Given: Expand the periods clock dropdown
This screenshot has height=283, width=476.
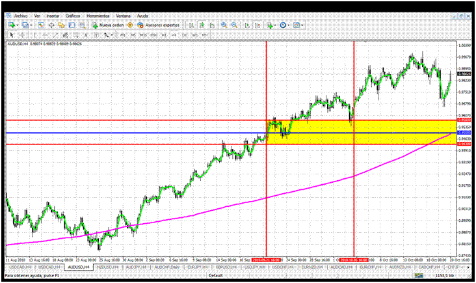Looking at the screenshot, I should coord(289,25).
